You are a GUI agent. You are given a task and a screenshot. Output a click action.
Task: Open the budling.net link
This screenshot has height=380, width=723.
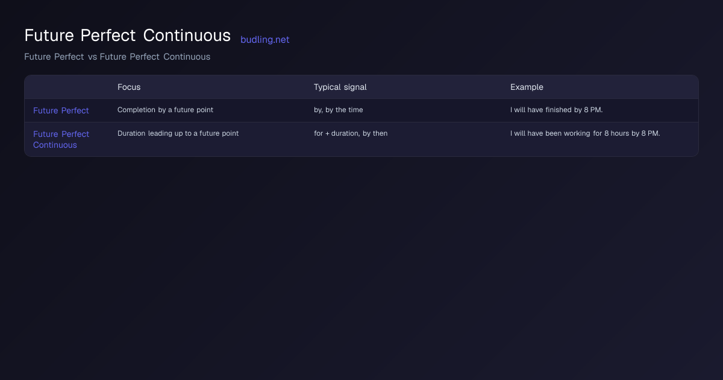click(x=264, y=40)
